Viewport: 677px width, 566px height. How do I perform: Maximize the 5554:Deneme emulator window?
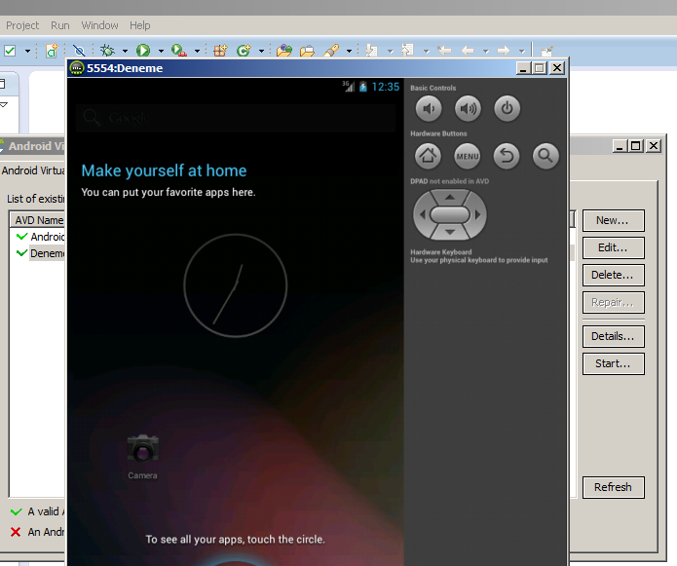(540, 68)
